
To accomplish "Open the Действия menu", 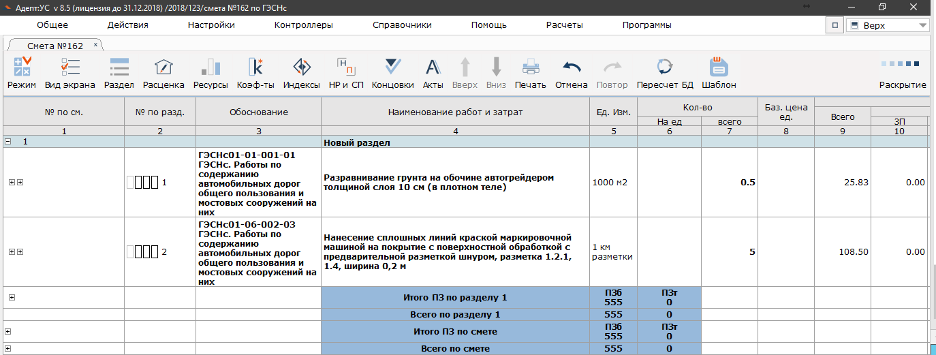I will 128,25.
